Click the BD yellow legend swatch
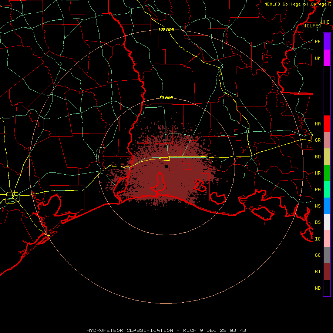Image resolution: width=333 pixels, height=333 pixels. (327, 157)
